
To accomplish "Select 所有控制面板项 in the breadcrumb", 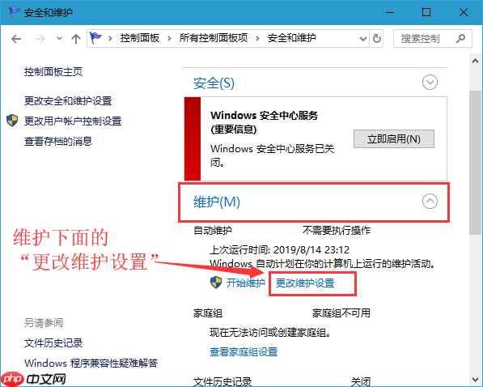I will (214, 38).
